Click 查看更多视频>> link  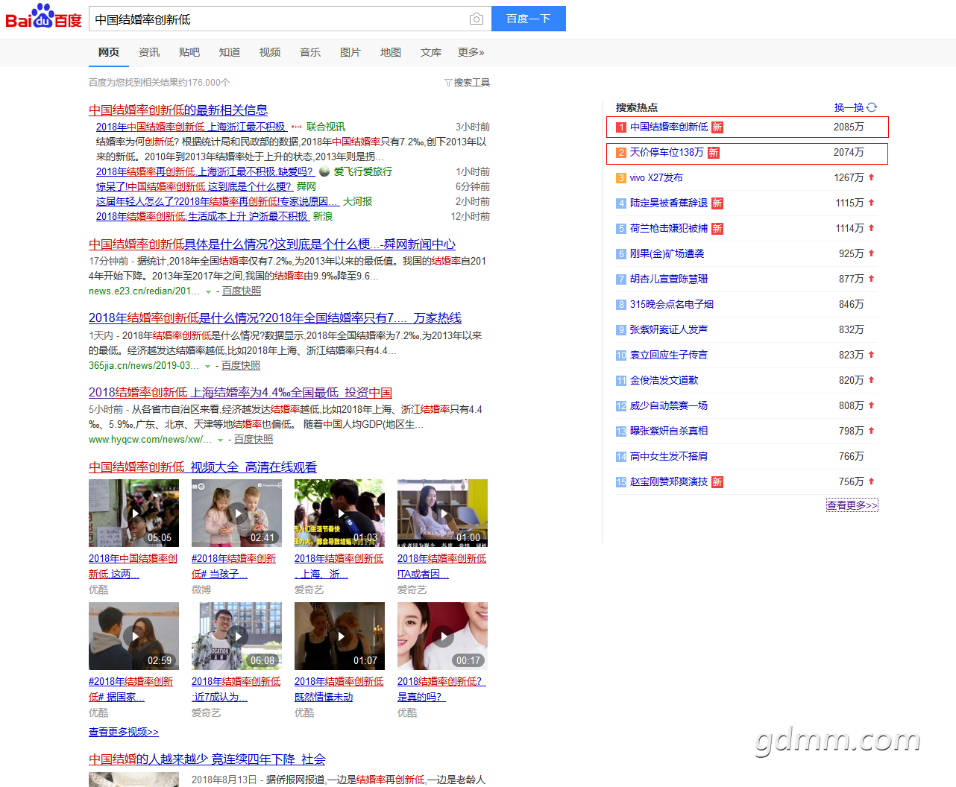tap(124, 732)
